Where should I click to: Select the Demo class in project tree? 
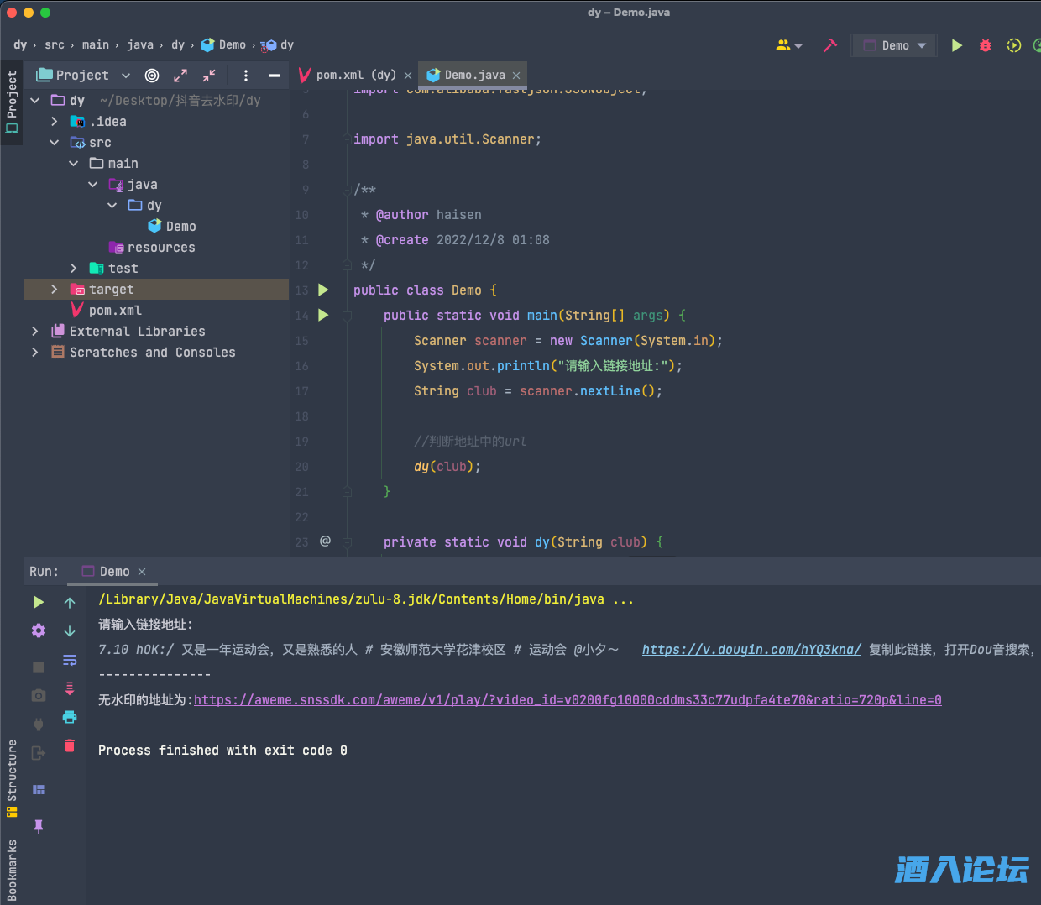point(180,227)
